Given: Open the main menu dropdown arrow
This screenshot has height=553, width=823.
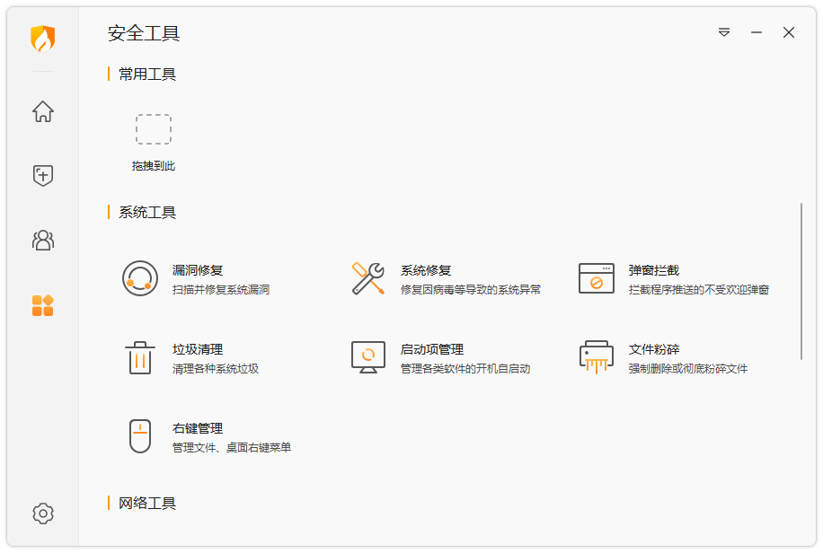Looking at the screenshot, I should (724, 32).
